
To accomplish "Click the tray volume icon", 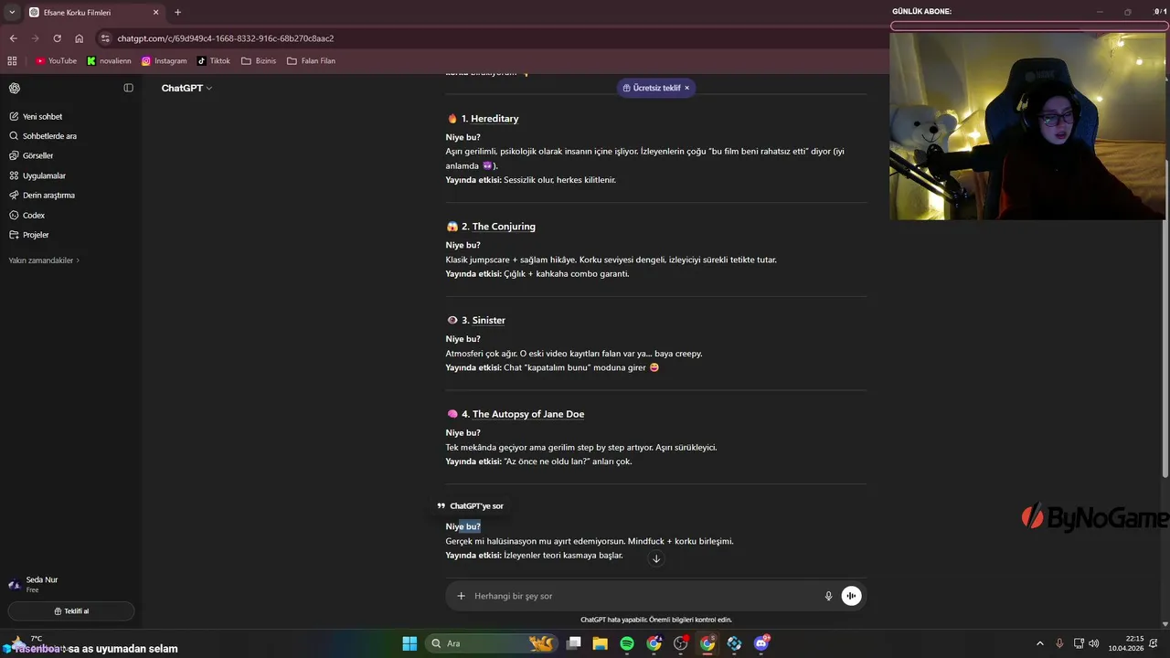I will click(x=1094, y=643).
